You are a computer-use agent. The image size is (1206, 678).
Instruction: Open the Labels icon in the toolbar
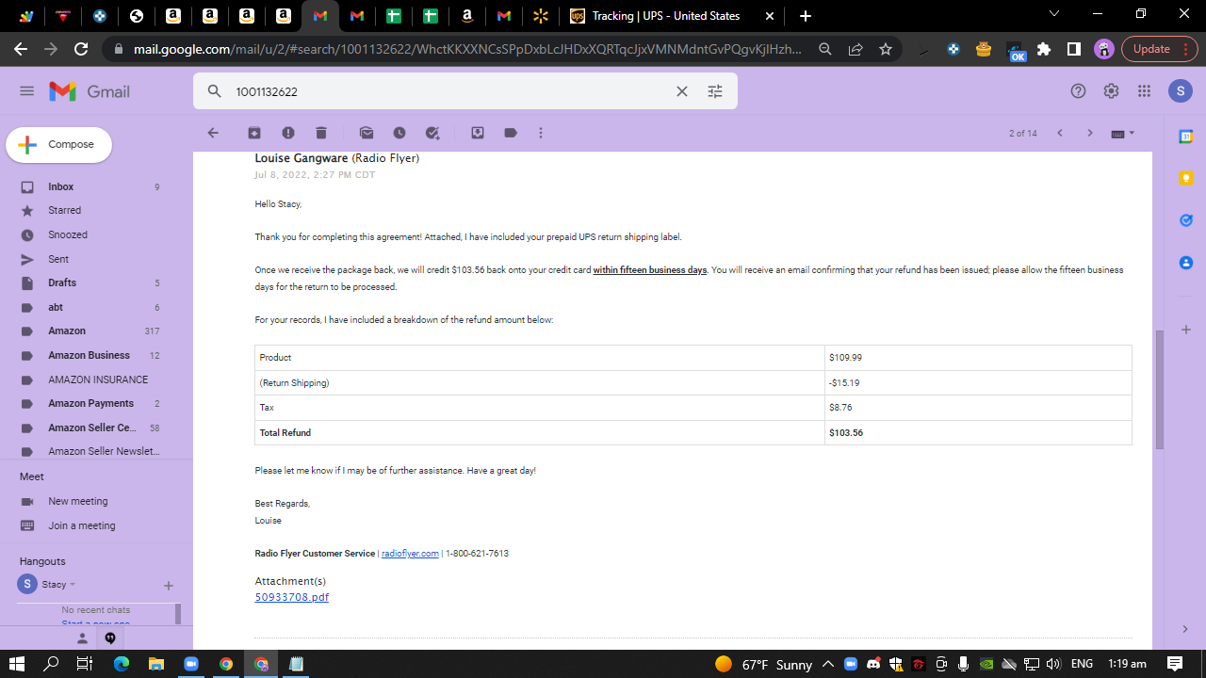point(511,134)
